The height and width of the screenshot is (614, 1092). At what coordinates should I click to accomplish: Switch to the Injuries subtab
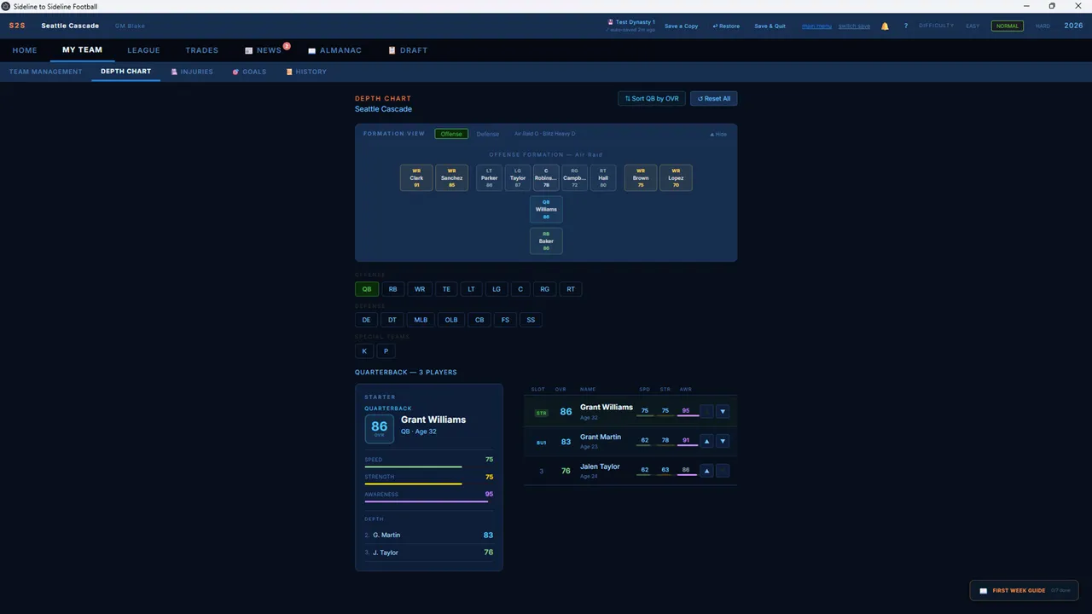coord(192,72)
